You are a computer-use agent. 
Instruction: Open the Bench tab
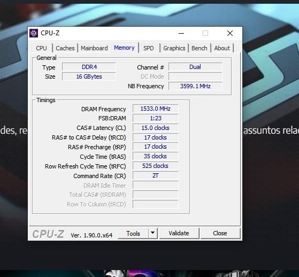pos(200,48)
